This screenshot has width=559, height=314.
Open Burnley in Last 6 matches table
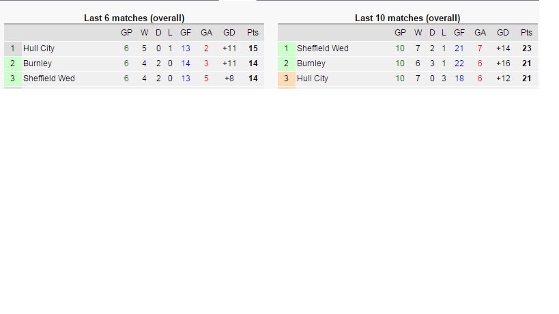(38, 63)
